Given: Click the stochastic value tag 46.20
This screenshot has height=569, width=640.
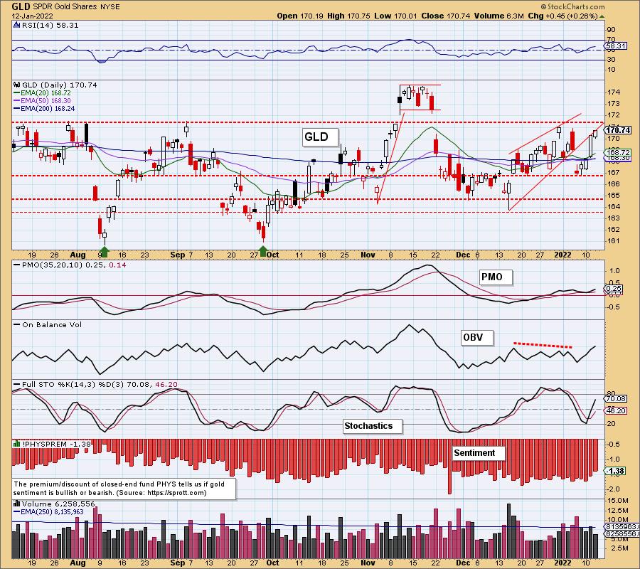Looking at the screenshot, I should click(616, 410).
